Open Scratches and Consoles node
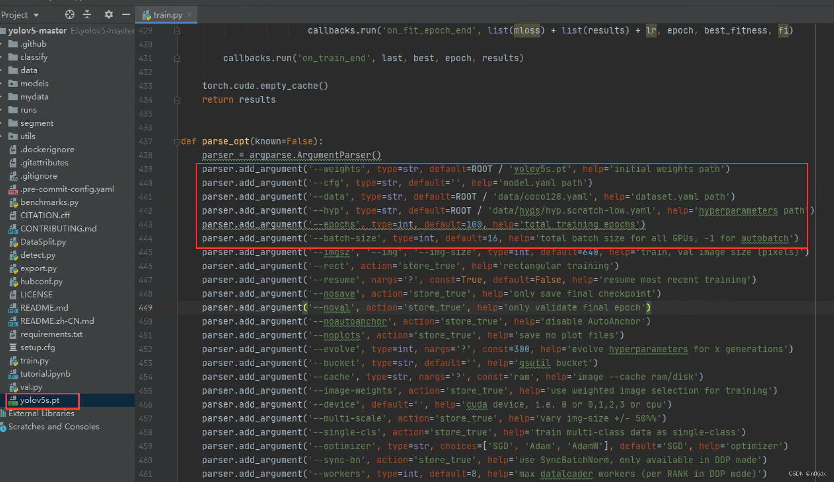 click(x=54, y=427)
